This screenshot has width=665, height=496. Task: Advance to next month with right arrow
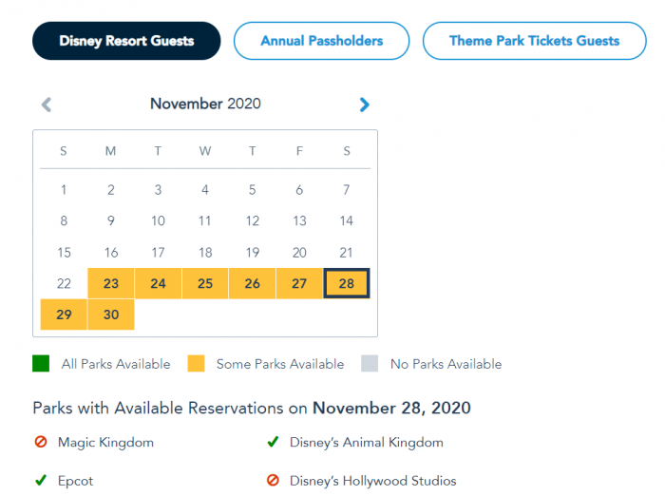[x=365, y=105]
